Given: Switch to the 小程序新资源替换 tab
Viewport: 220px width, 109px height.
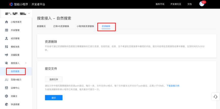Looking at the screenshot, I should point(85,26).
